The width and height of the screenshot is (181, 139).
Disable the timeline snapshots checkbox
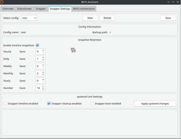tap(37, 45)
